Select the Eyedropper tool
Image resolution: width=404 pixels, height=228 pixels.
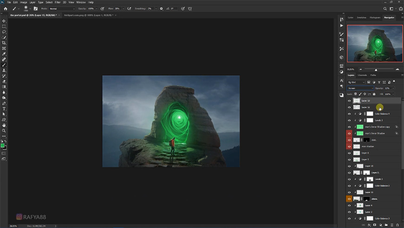pyautogui.click(x=4, y=54)
